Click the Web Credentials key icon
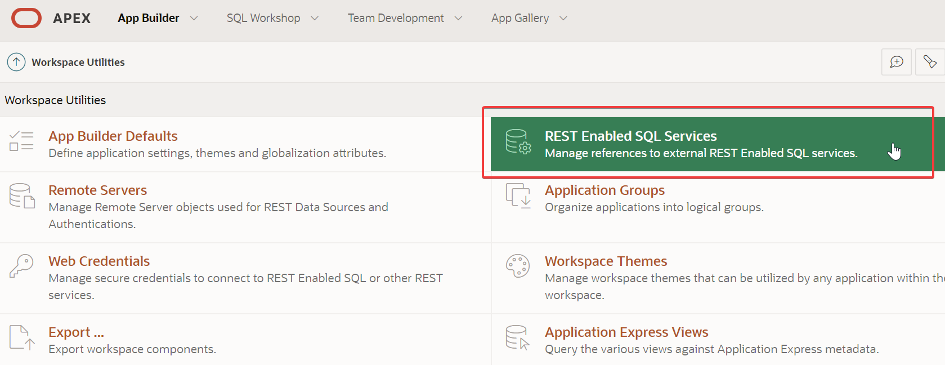This screenshot has height=365, width=945. point(21,266)
